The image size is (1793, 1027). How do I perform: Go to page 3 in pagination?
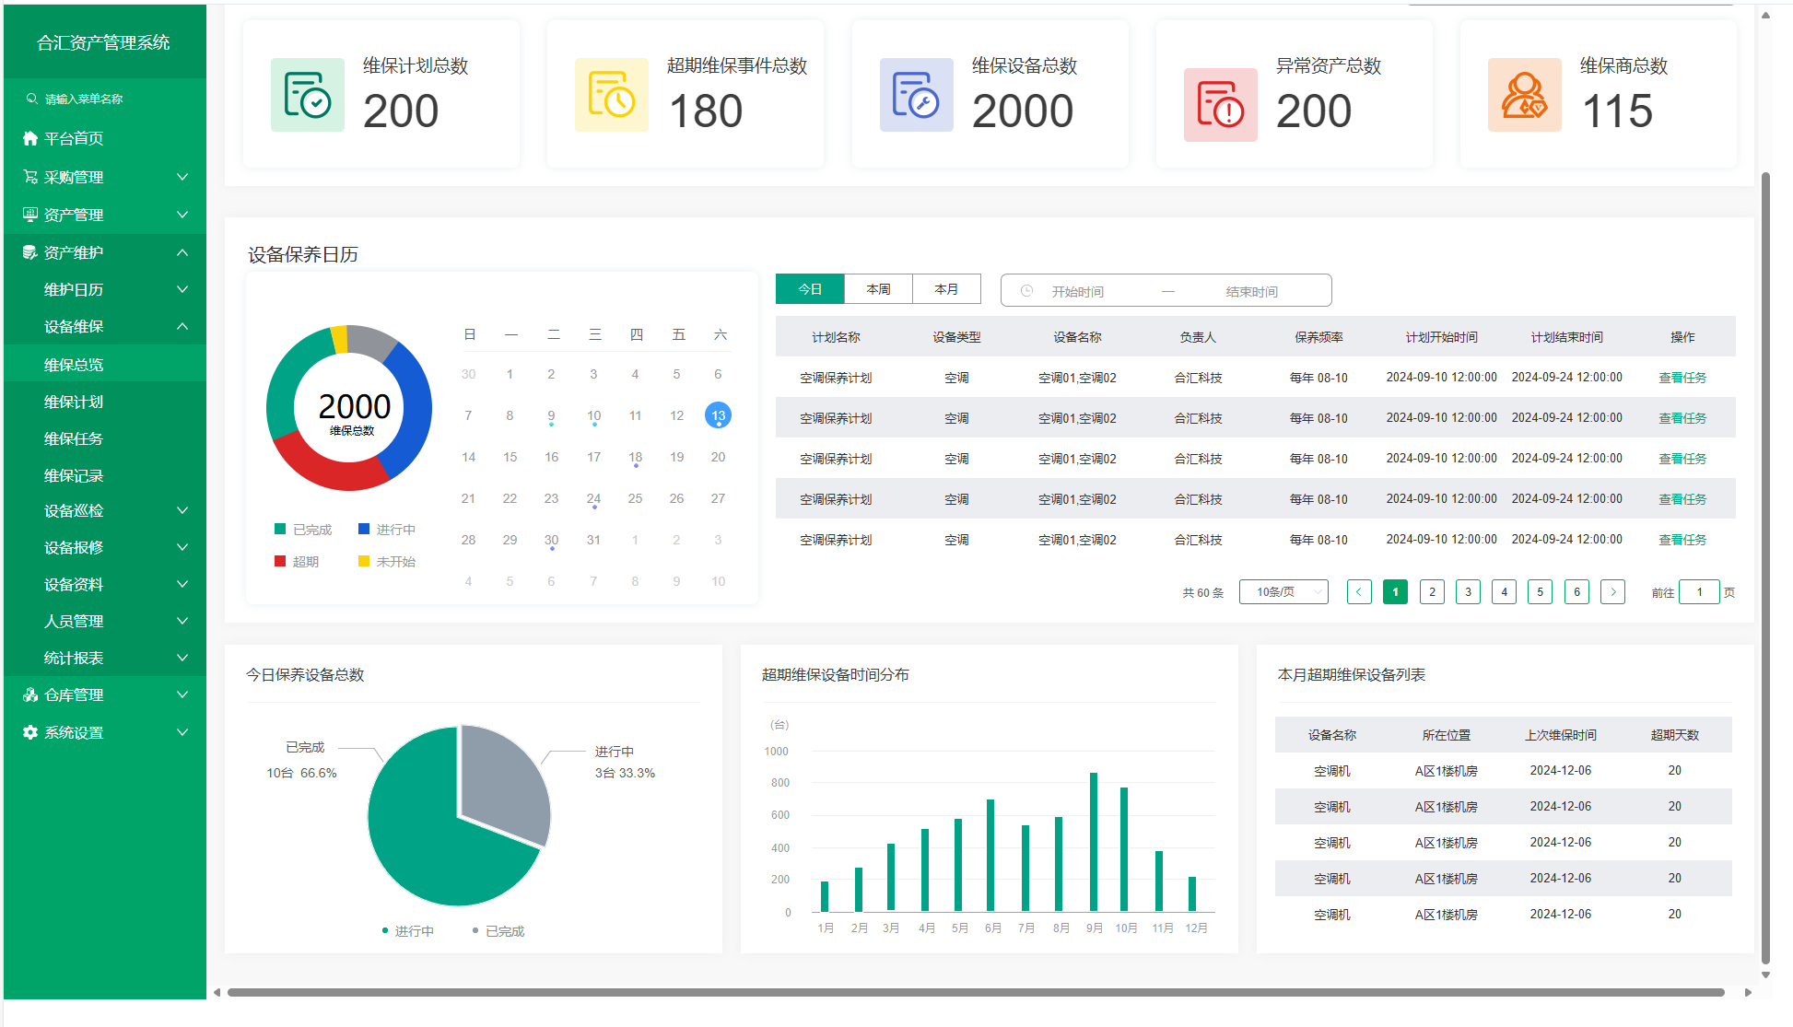coord(1468,592)
